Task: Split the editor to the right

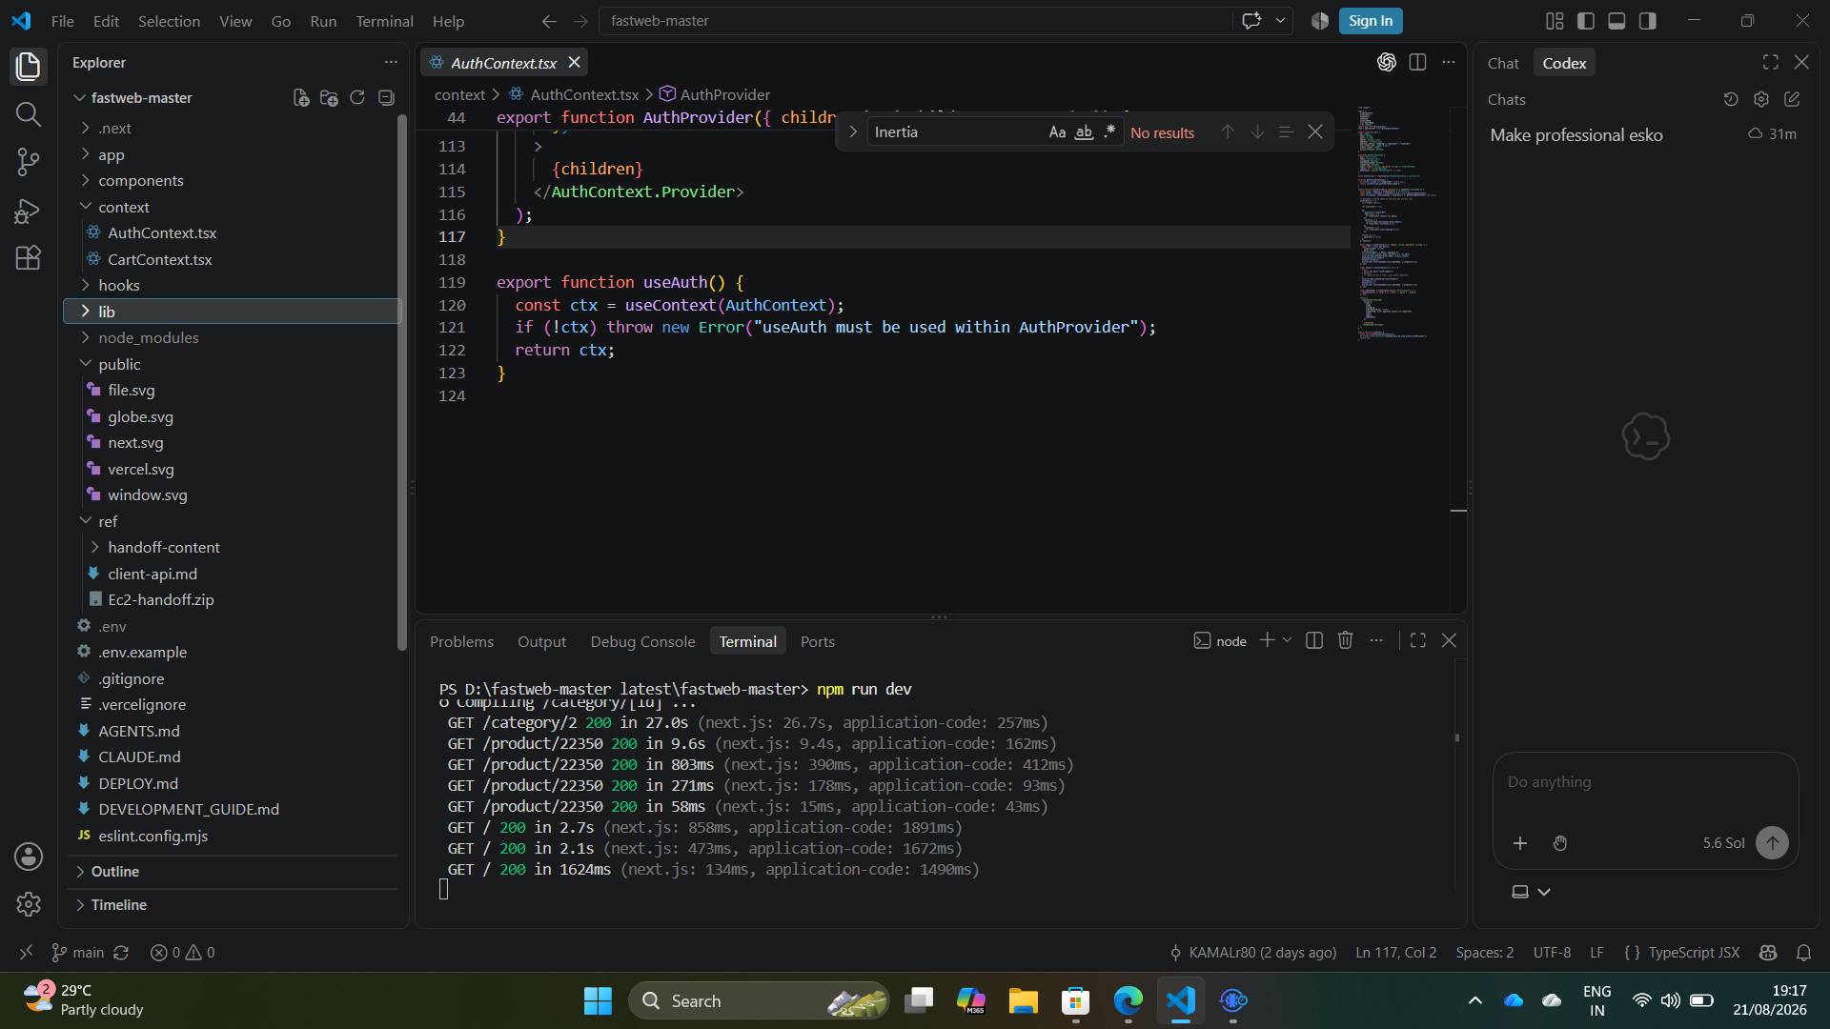Action: click(x=1417, y=62)
